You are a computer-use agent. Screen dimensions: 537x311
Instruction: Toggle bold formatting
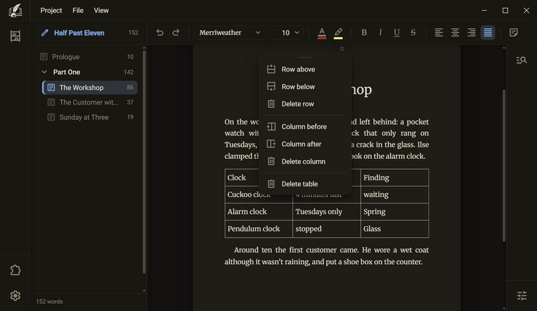pyautogui.click(x=364, y=32)
